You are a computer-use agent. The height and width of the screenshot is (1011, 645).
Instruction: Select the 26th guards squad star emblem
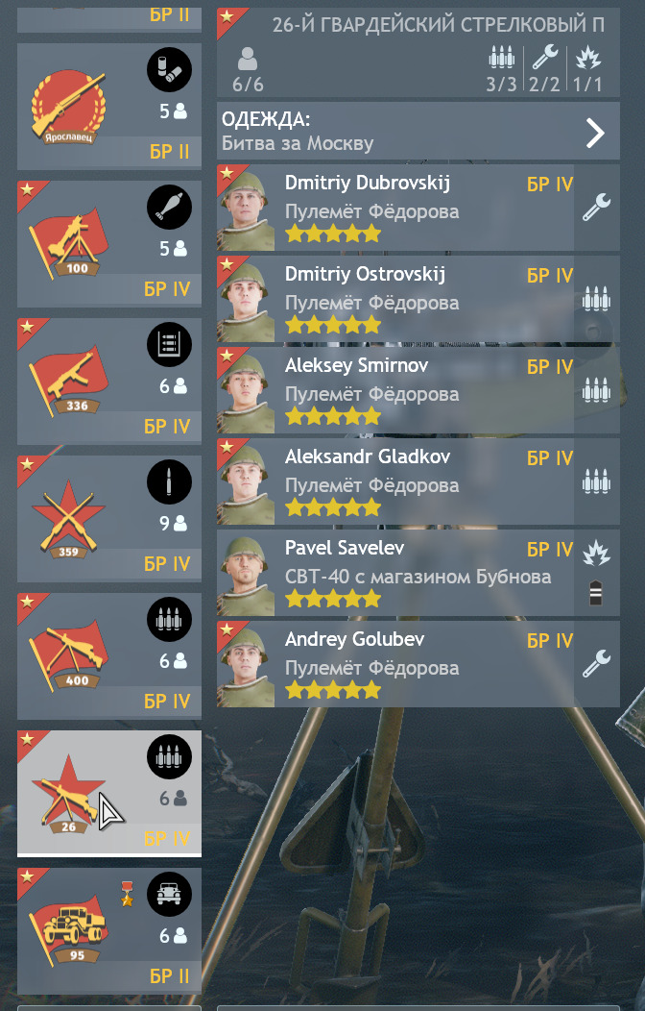pos(68,794)
